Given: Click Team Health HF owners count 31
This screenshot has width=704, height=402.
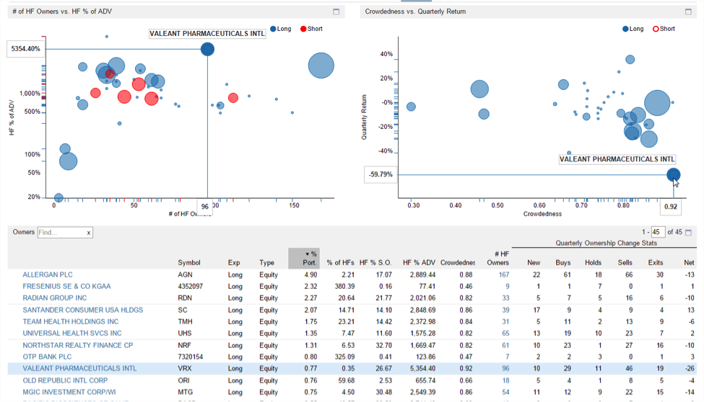Looking at the screenshot, I should [505, 322].
